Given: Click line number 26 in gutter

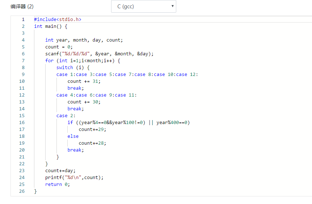Looking at the screenshot, I should click(22, 191).
